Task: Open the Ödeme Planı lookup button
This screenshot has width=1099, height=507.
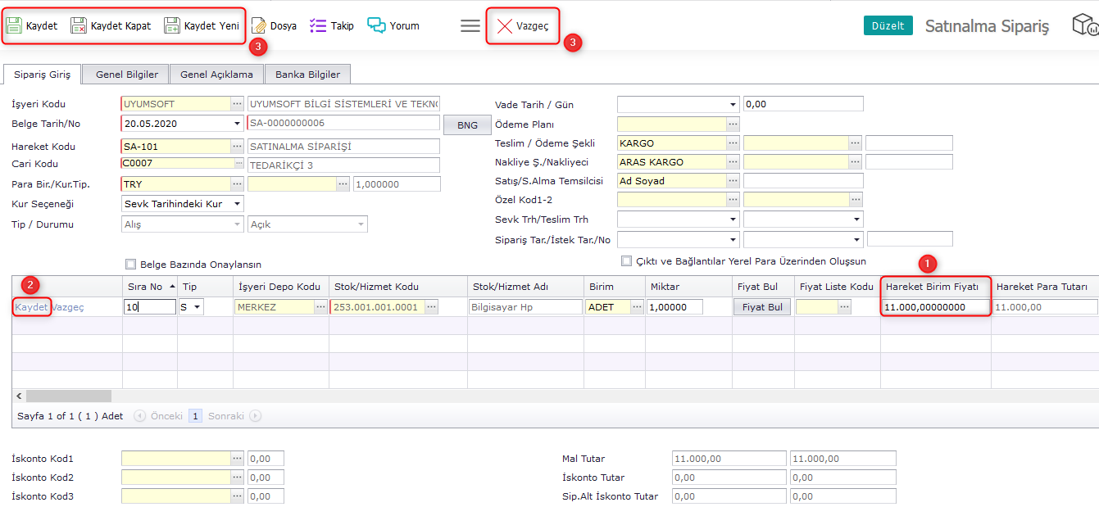Action: point(733,124)
